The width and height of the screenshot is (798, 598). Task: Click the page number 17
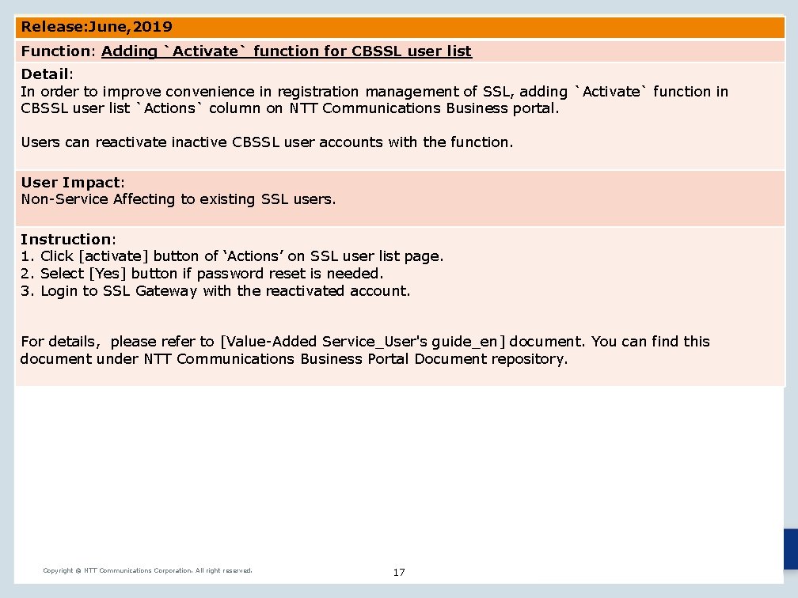[x=399, y=573]
